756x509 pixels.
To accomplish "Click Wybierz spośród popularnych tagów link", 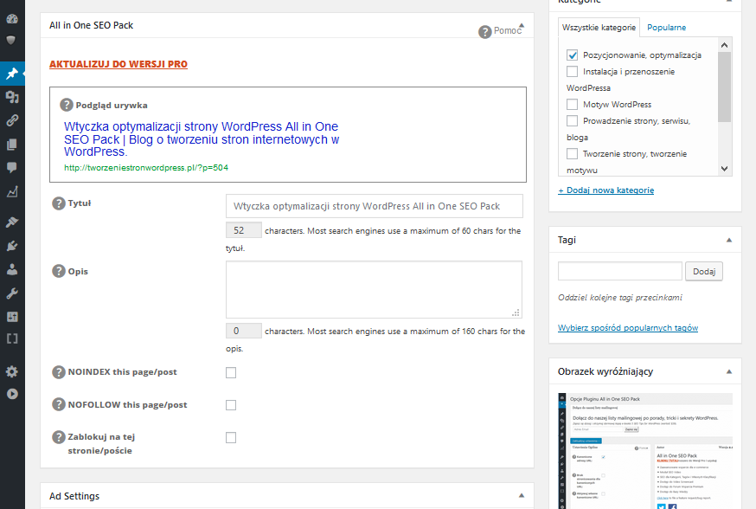I will [x=628, y=327].
